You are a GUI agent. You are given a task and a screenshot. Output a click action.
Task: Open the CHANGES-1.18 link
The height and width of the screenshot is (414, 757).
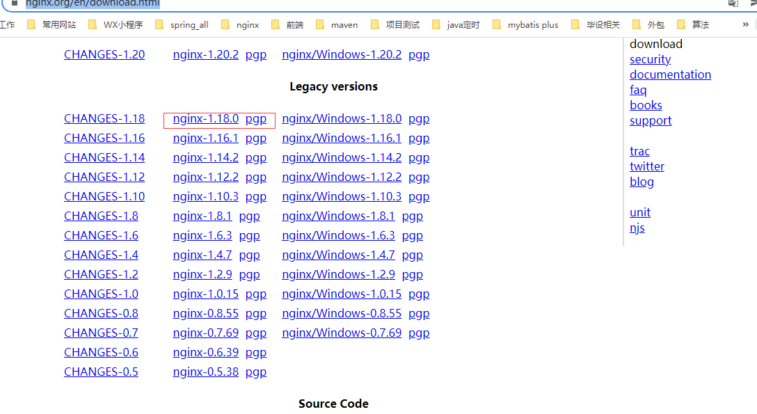(x=104, y=119)
